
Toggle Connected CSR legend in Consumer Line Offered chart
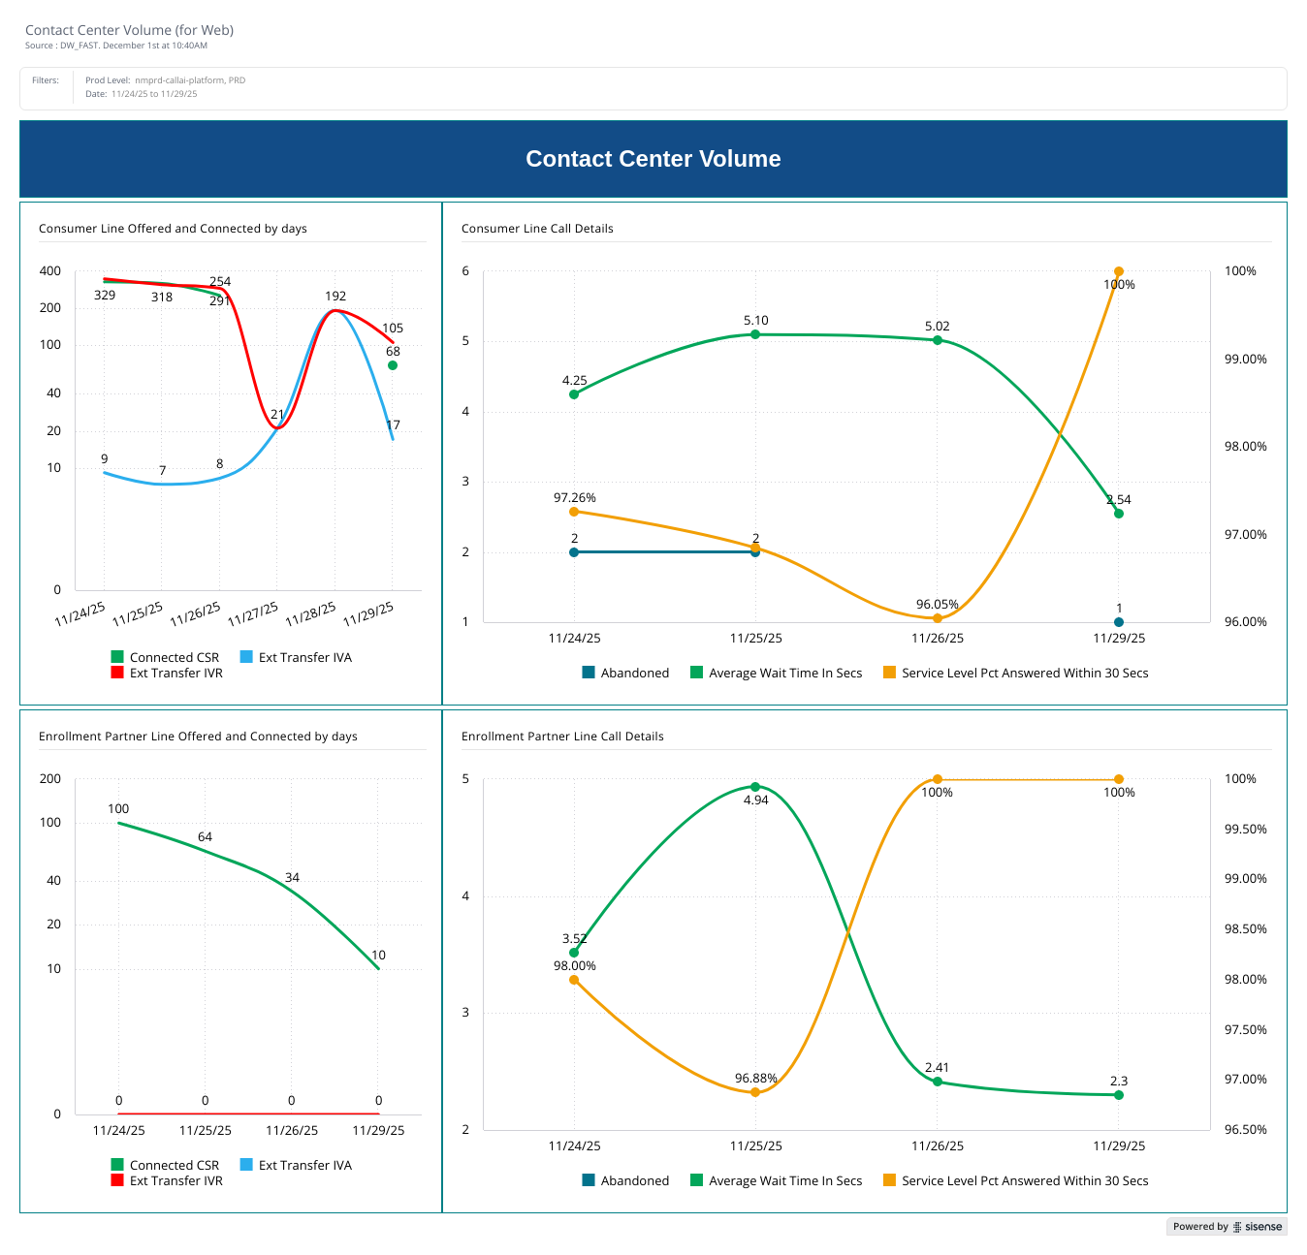[x=165, y=657]
